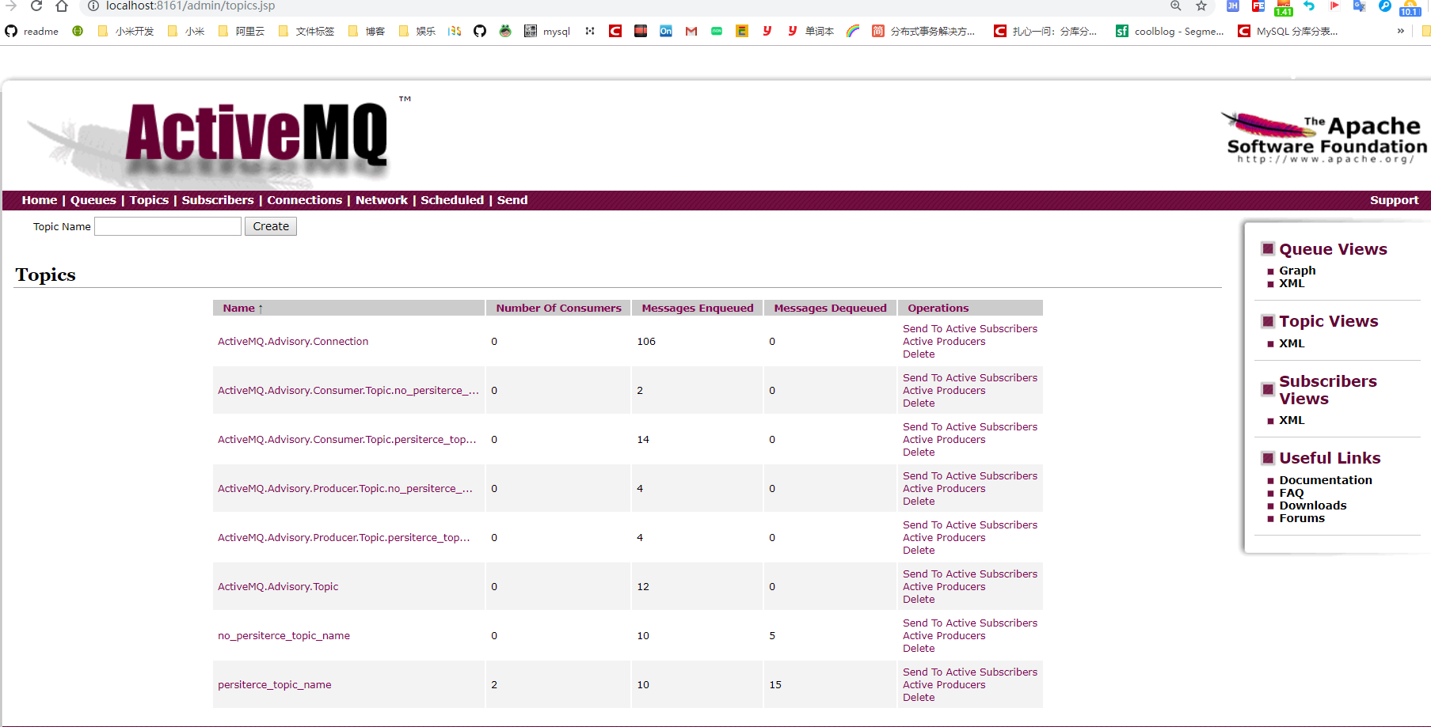The height and width of the screenshot is (727, 1431).
Task: Open the FE browser extension
Action: (x=1258, y=6)
